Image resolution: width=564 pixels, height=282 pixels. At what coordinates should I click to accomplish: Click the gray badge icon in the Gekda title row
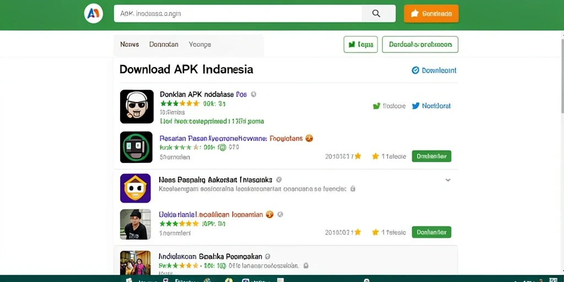click(x=280, y=214)
